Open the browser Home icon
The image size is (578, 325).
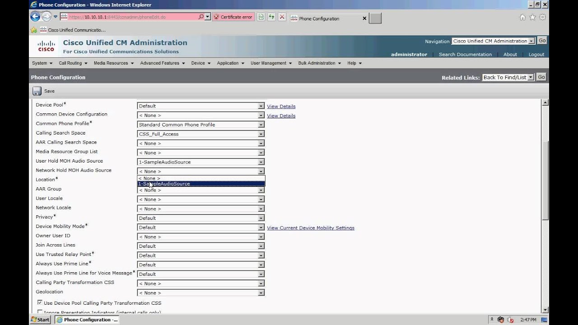522,17
